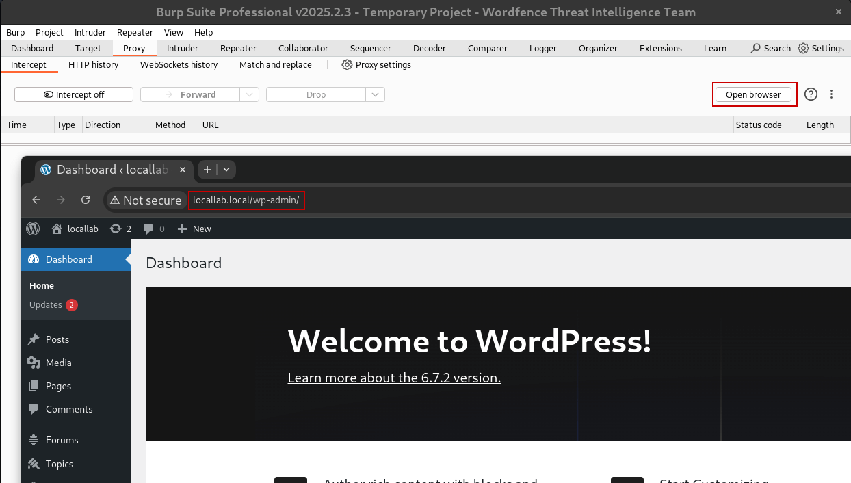Switch to the Repeater tab
851x483 pixels.
point(238,48)
